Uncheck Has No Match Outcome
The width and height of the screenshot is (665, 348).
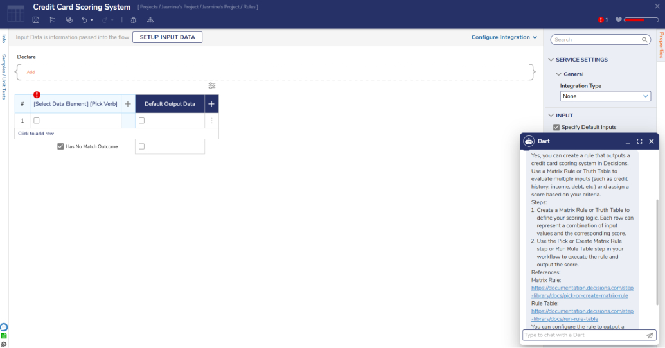click(60, 146)
